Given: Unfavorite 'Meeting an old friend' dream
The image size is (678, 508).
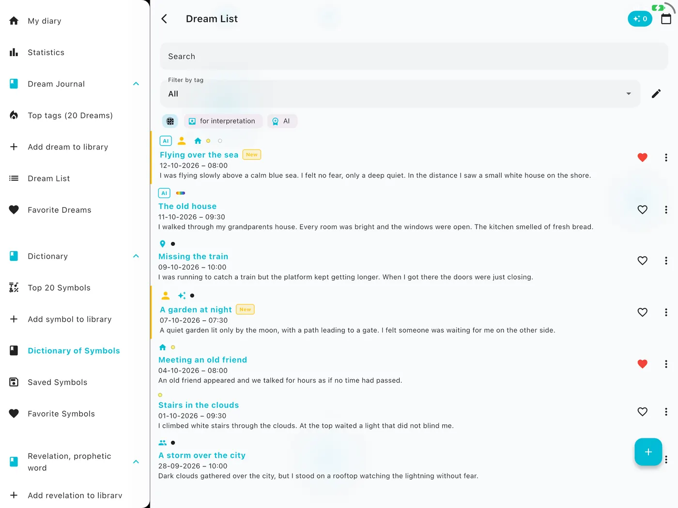Looking at the screenshot, I should click(642, 364).
